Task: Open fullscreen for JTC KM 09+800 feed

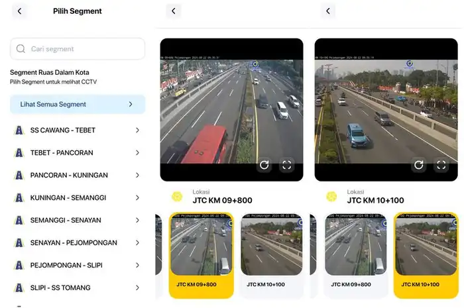Action: click(286, 165)
